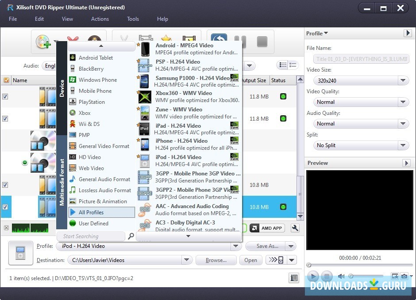Viewport: 416px width, 300px height.
Task: Open the File menu
Action: 13,19
